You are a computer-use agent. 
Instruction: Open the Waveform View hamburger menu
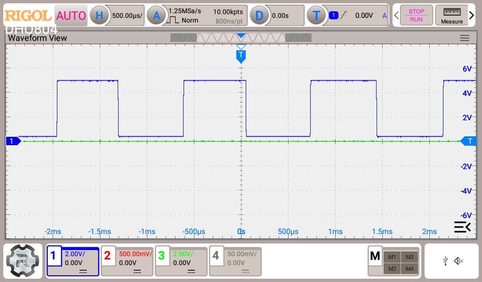pyautogui.click(x=465, y=38)
